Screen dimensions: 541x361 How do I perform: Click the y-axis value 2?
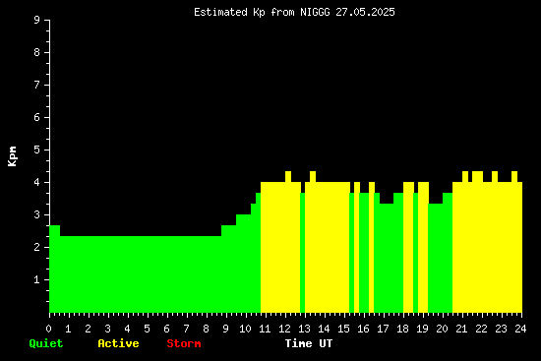(37, 247)
